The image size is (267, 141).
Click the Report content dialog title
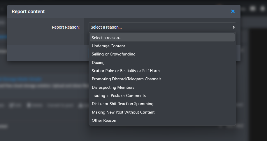28,12
